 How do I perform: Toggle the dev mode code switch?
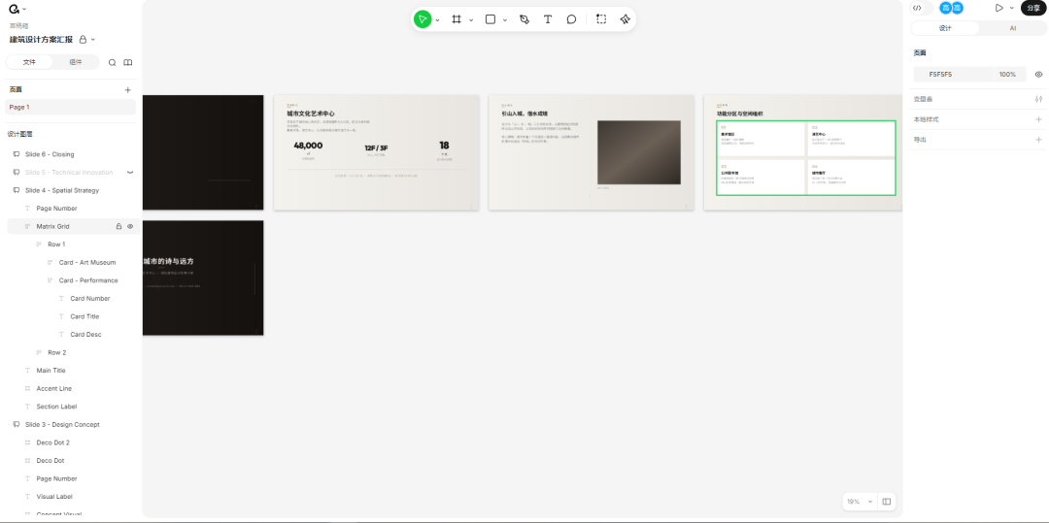pyautogui.click(x=923, y=8)
